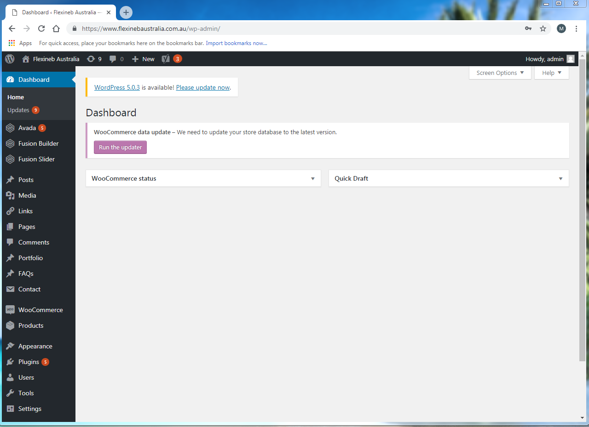589x427 pixels.
Task: Click the Settings sliders icon
Action: coord(10,409)
